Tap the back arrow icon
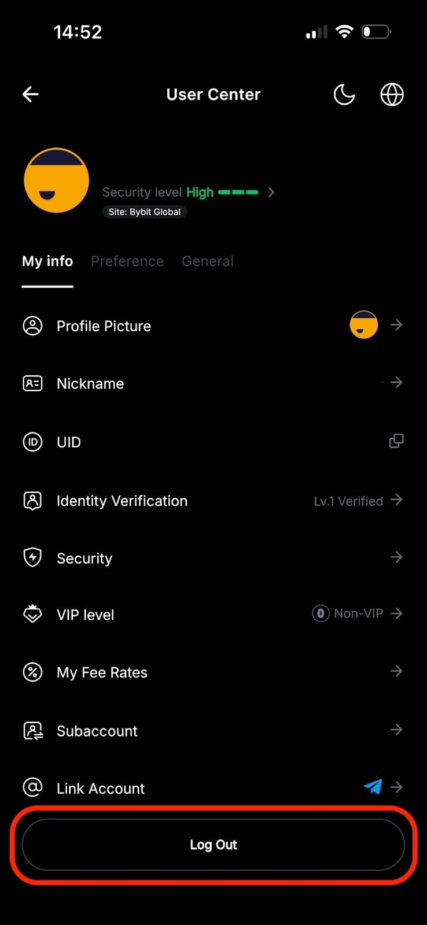This screenshot has height=925, width=427. 31,94
